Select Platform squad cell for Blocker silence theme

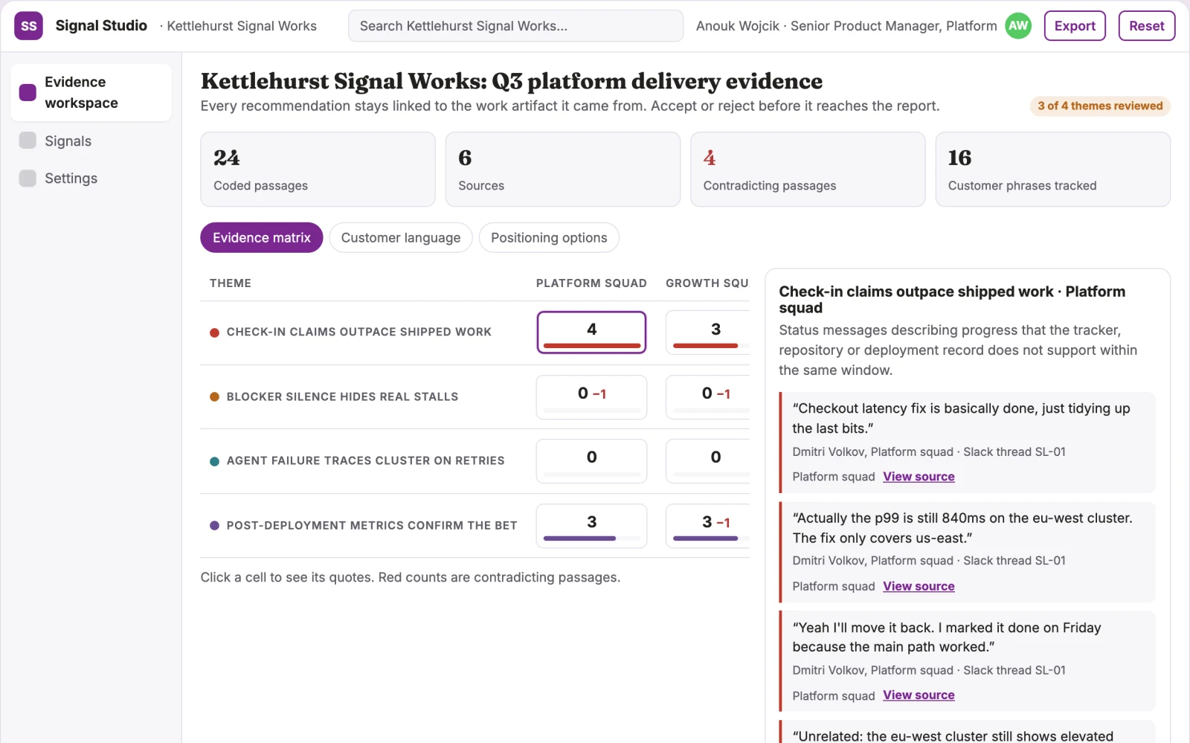[591, 396]
